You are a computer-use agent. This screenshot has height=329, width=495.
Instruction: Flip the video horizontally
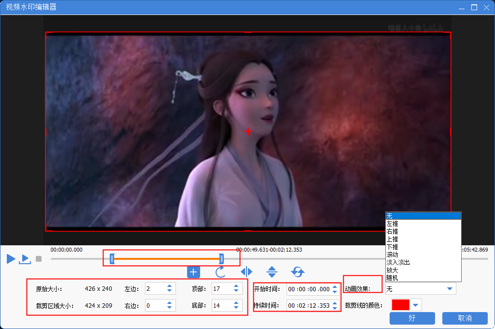[247, 272]
